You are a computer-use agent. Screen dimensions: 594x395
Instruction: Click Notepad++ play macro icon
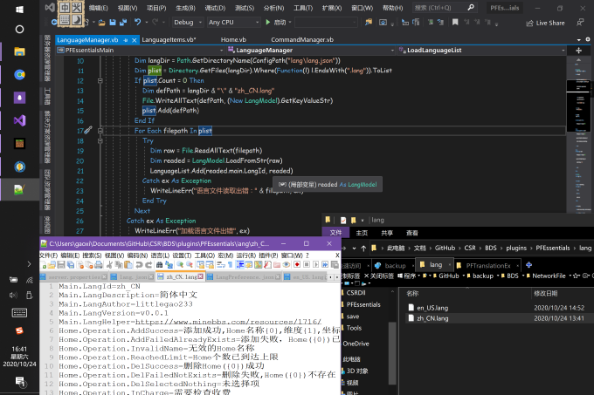click(315, 264)
